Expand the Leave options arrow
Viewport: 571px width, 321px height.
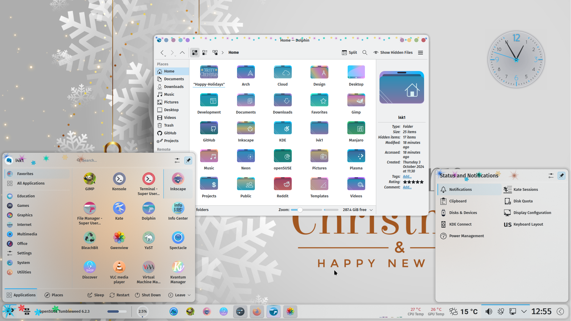(x=189, y=295)
